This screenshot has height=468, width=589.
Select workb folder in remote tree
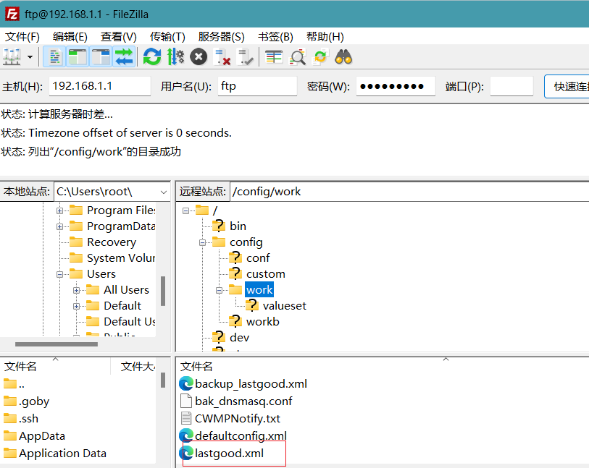point(262,322)
